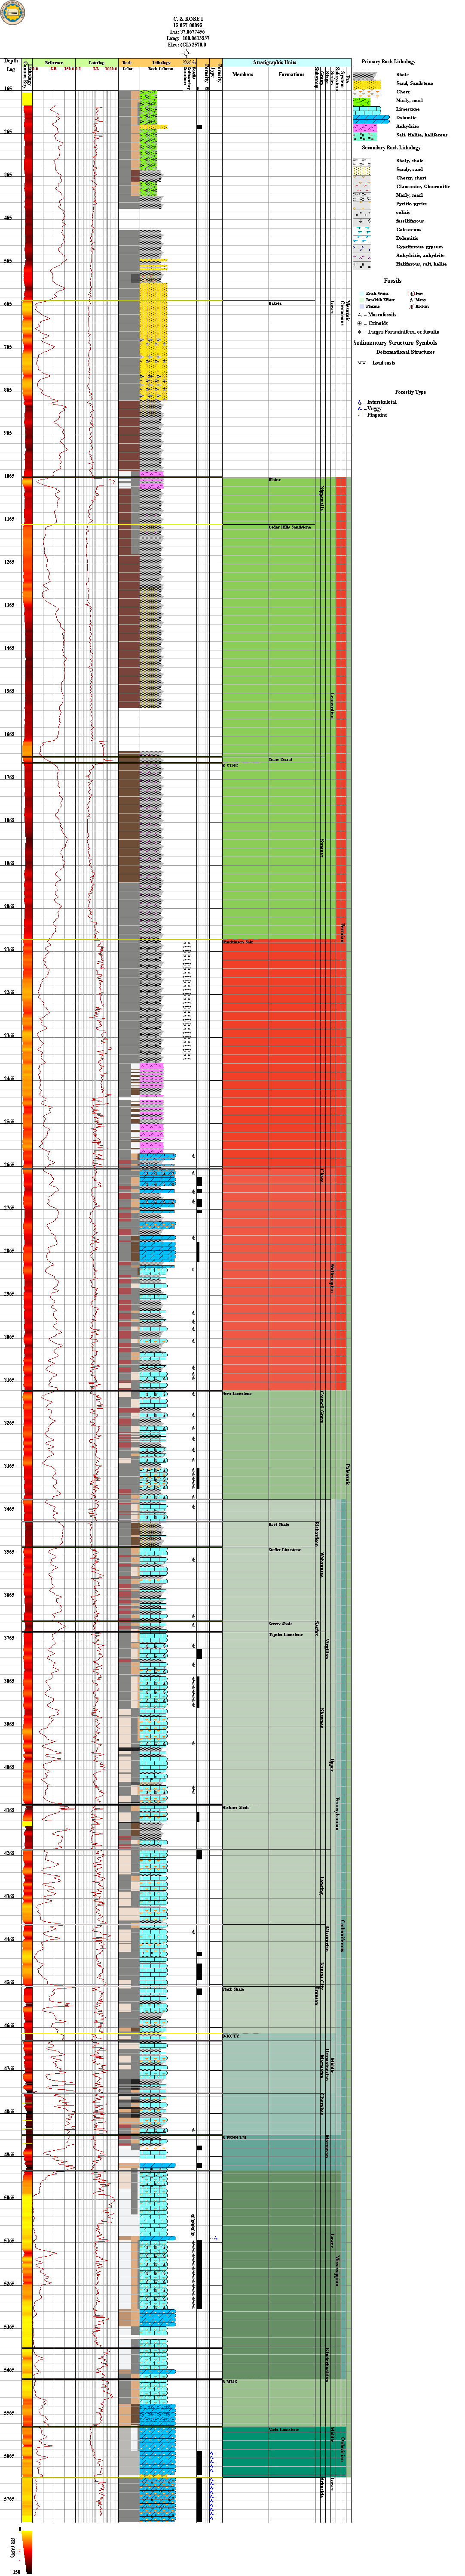Image resolution: width=465 pixels, height=2576 pixels.
Task: Select the Formations column heading
Action: point(291,74)
